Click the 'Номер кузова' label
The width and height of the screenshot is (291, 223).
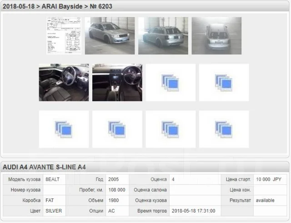click(x=25, y=190)
